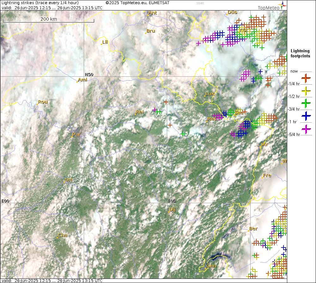Viewport: 316px width, 283px height.
Task: Click the 'Ber' city label
Action: click(x=253, y=228)
